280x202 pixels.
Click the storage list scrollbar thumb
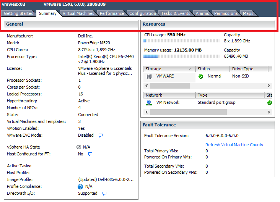pyautogui.click(x=169, y=86)
